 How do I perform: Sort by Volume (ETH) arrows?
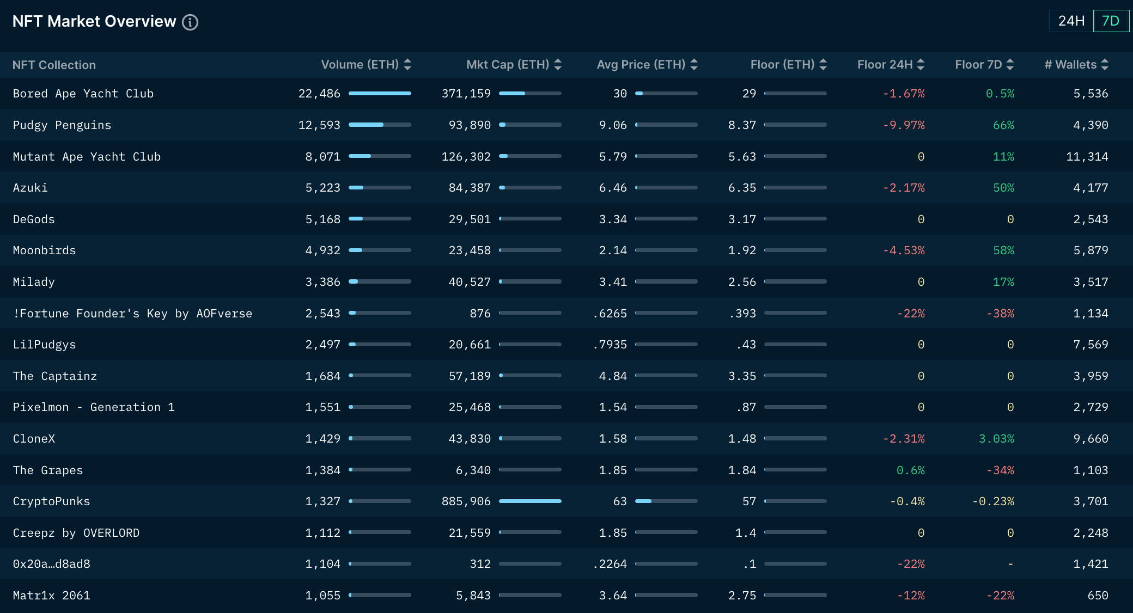[407, 65]
